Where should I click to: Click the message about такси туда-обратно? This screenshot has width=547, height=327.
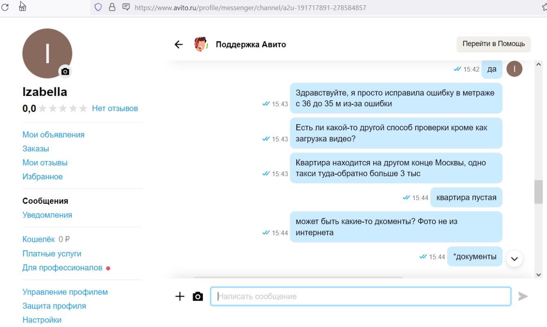click(x=396, y=168)
